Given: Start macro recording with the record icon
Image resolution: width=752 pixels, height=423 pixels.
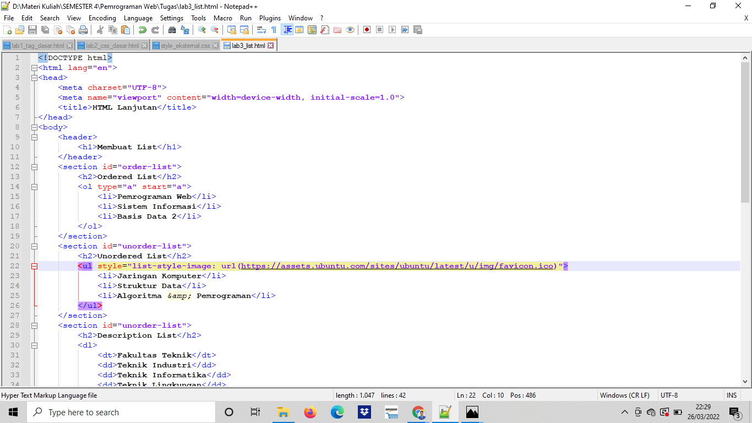Looking at the screenshot, I should point(367,30).
